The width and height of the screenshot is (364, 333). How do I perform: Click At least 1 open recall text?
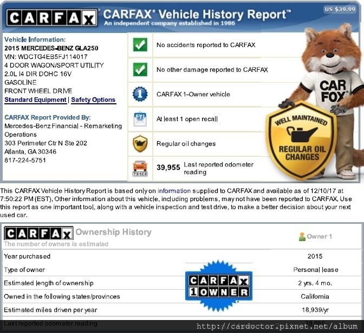[187, 119]
